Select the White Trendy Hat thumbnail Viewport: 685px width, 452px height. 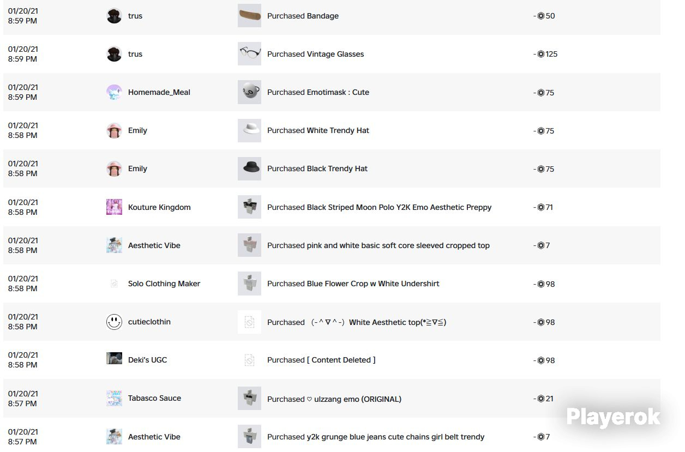(x=249, y=130)
